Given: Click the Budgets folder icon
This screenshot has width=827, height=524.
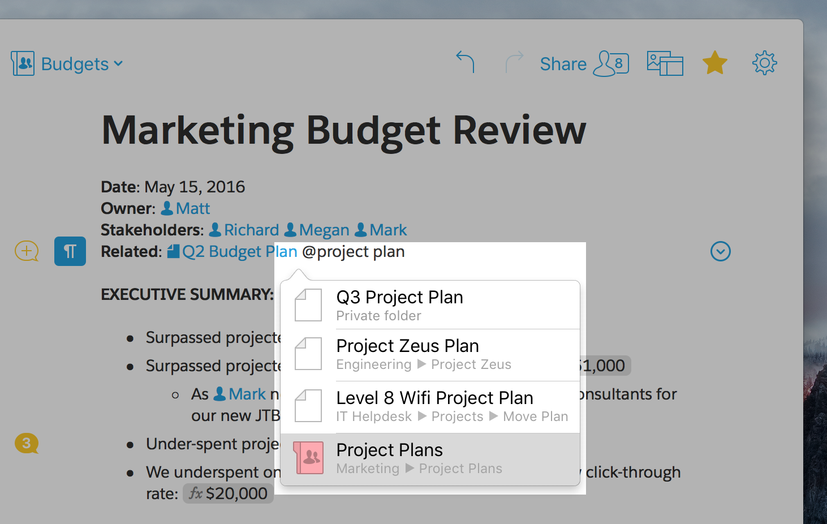Looking at the screenshot, I should click(23, 63).
